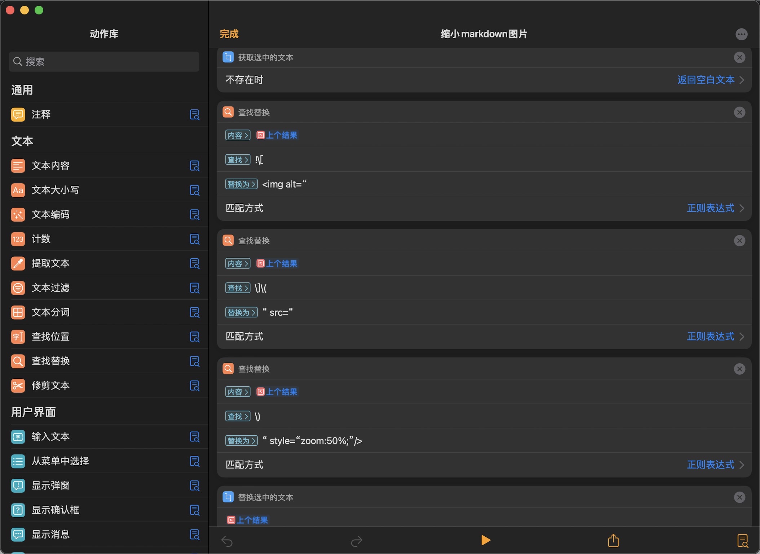The width and height of the screenshot is (760, 554).
Task: Click the 替换选中的文本 action icon
Action: 228,497
